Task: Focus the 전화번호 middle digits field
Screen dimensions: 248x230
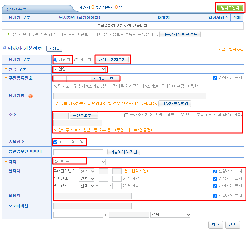Action: [x=103, y=179]
